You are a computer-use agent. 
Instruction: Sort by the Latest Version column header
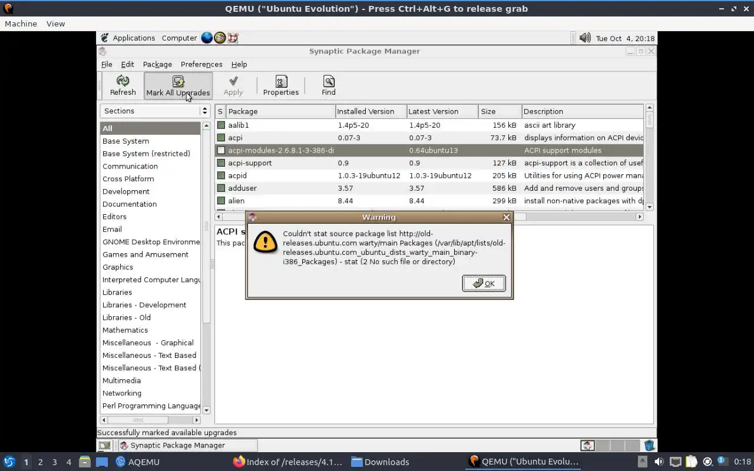442,111
